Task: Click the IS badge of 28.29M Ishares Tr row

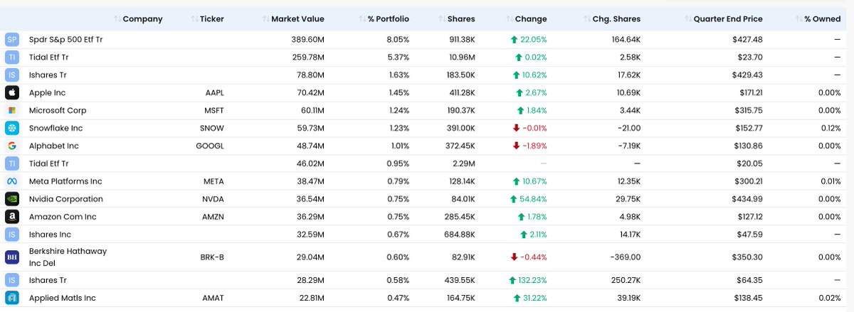Action: click(11, 280)
